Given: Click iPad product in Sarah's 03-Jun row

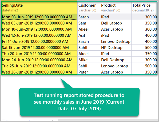Looking at the screenshot, I should point(116,17).
